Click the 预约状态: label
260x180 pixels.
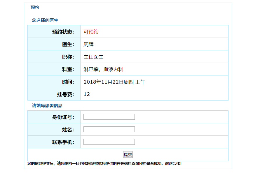click(x=63, y=32)
